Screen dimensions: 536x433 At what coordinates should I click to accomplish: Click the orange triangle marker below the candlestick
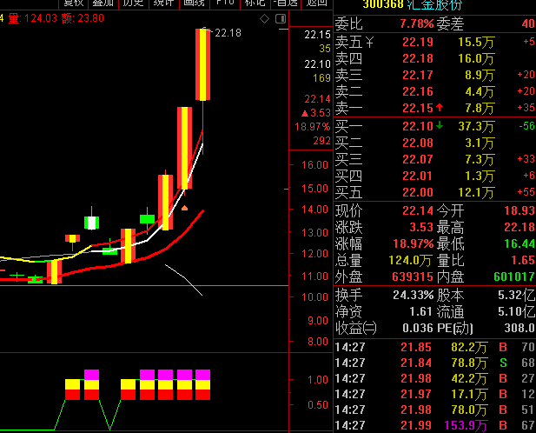[184, 208]
